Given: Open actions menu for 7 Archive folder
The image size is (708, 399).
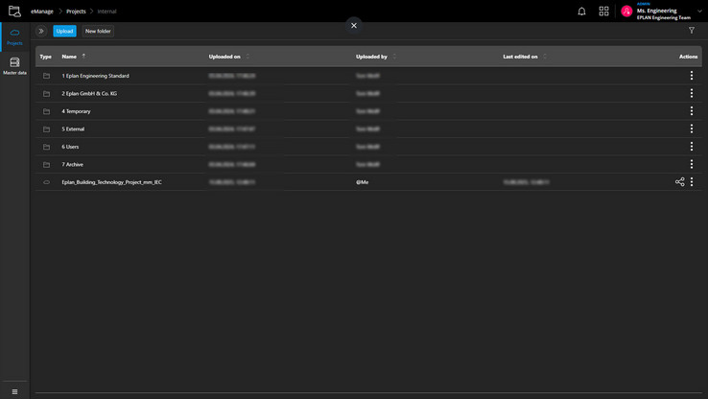Looking at the screenshot, I should 692,164.
